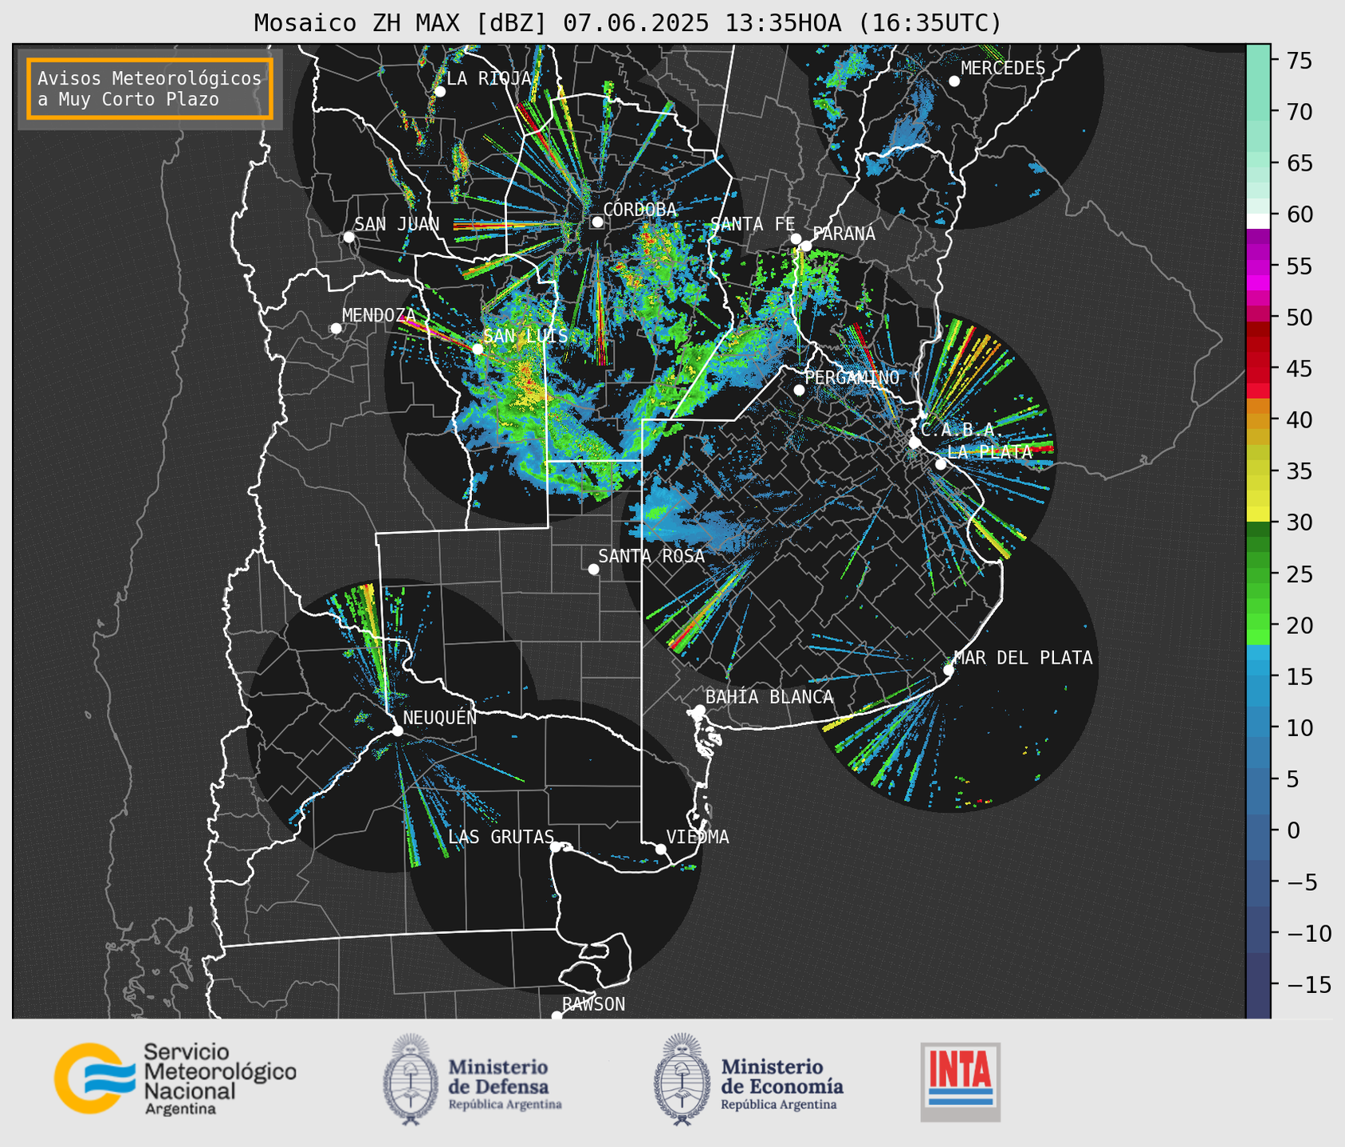Image resolution: width=1345 pixels, height=1147 pixels.
Task: Click the Ministerio de Defensa emblem
Action: (411, 1079)
